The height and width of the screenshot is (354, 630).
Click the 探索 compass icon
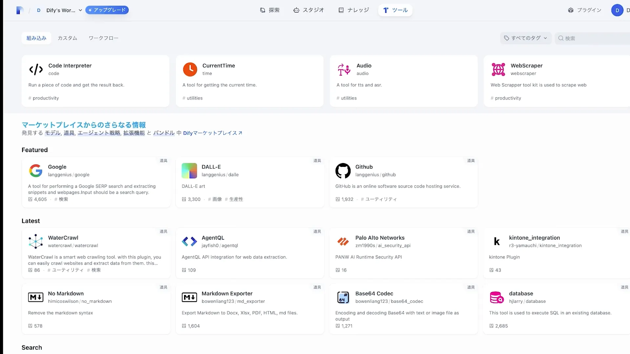tap(262, 10)
